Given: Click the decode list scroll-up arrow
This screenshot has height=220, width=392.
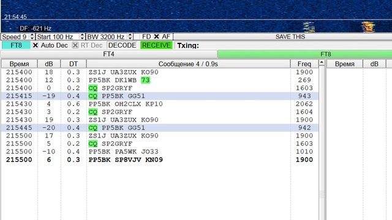Looking at the screenshot, I should [x=322, y=62].
